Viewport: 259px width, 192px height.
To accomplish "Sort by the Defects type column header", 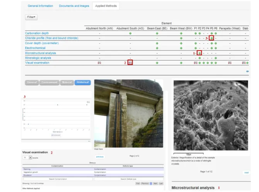I will (x=128, y=166).
